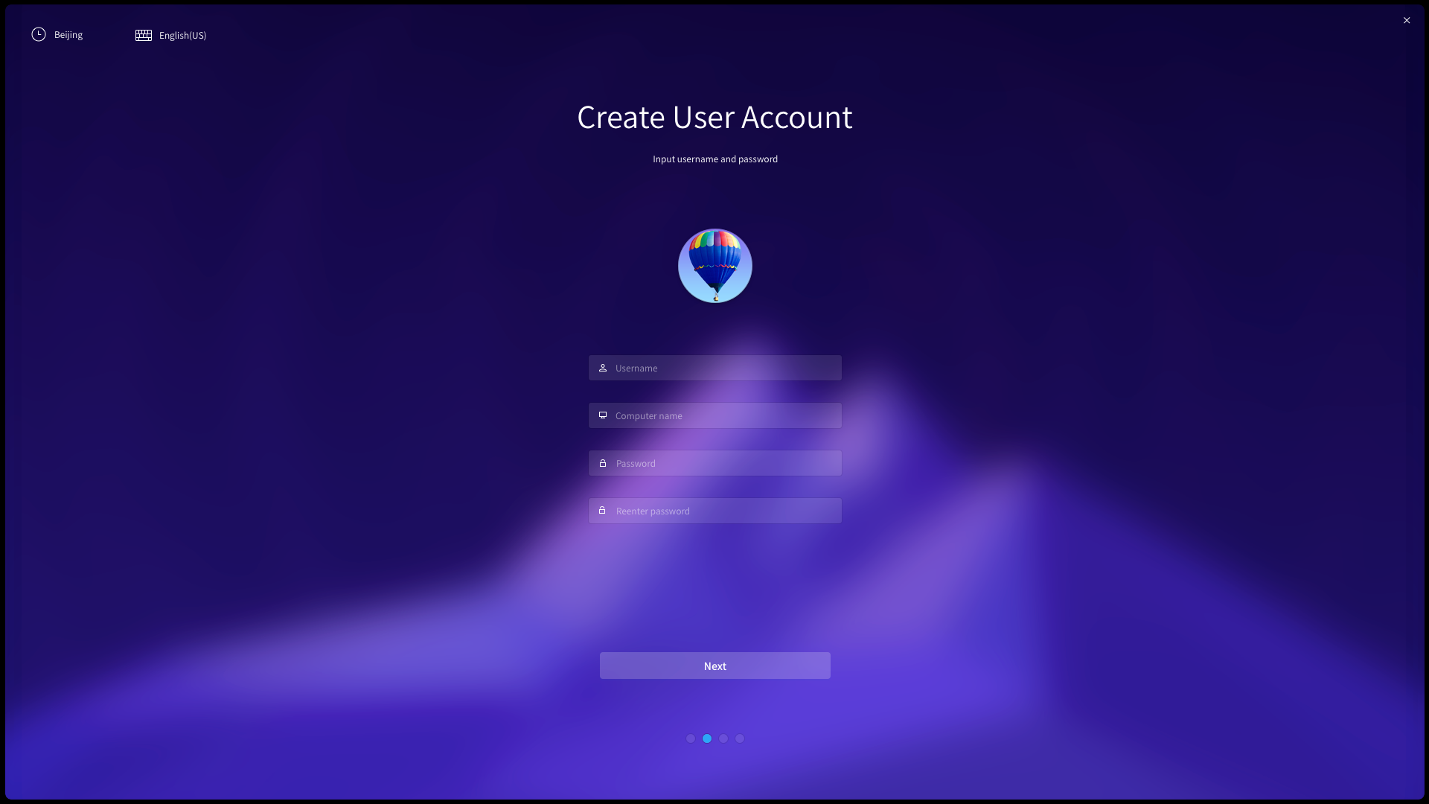Select the reenter password slider area
The height and width of the screenshot is (804, 1429).
coord(714,511)
